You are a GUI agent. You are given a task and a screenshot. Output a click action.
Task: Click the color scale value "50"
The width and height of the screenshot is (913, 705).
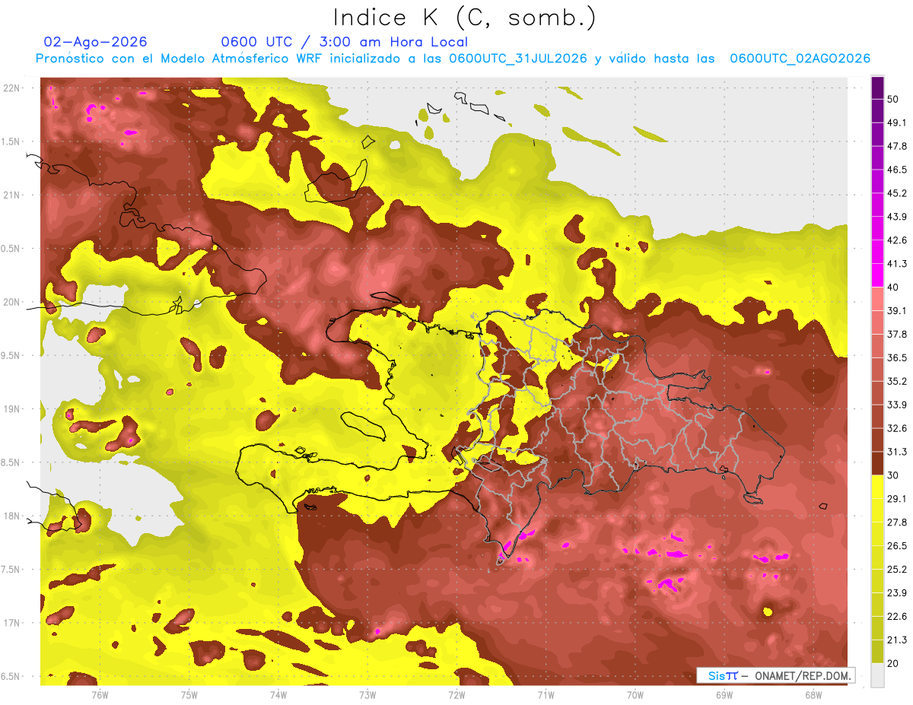click(894, 100)
